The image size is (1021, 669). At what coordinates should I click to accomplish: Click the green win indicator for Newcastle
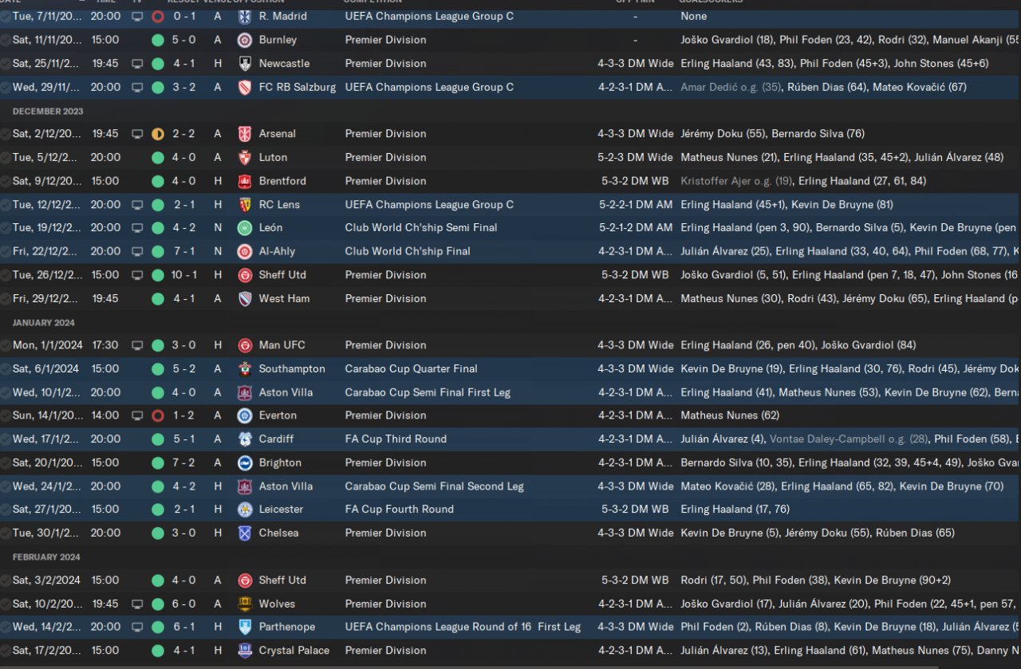(158, 64)
